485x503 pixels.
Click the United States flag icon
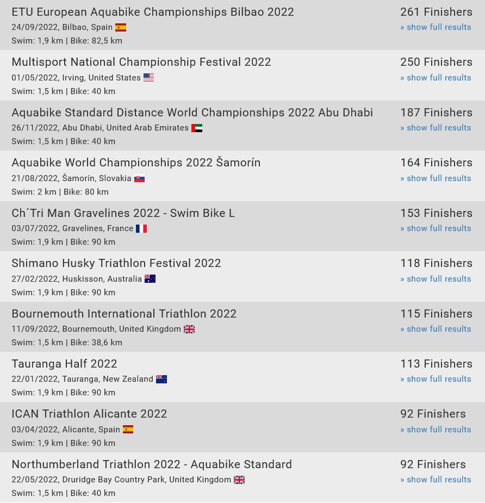click(148, 78)
